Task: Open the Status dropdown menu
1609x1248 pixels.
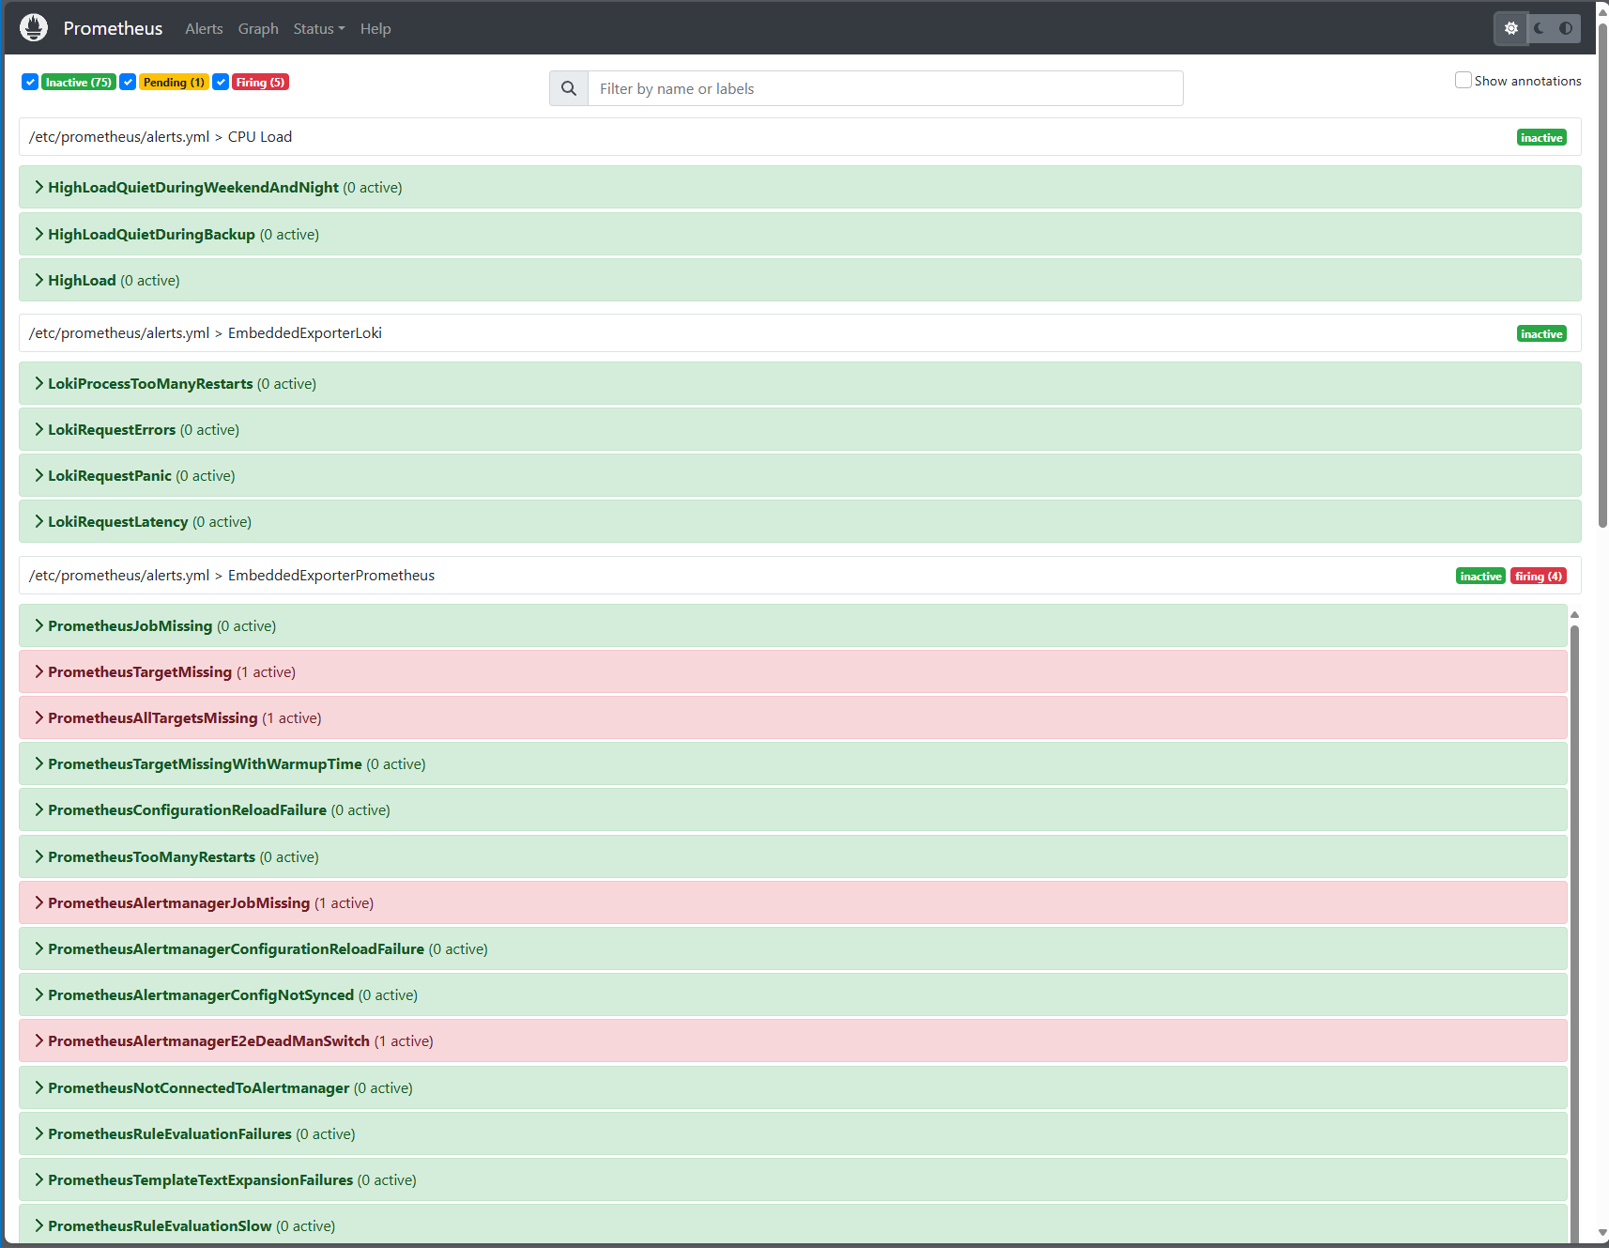Action: (319, 29)
